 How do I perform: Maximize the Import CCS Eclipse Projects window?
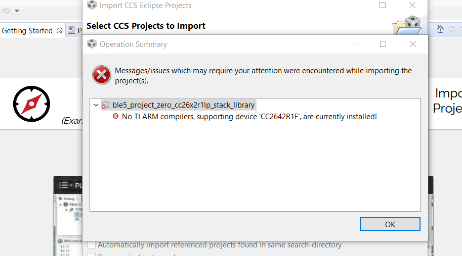383,5
